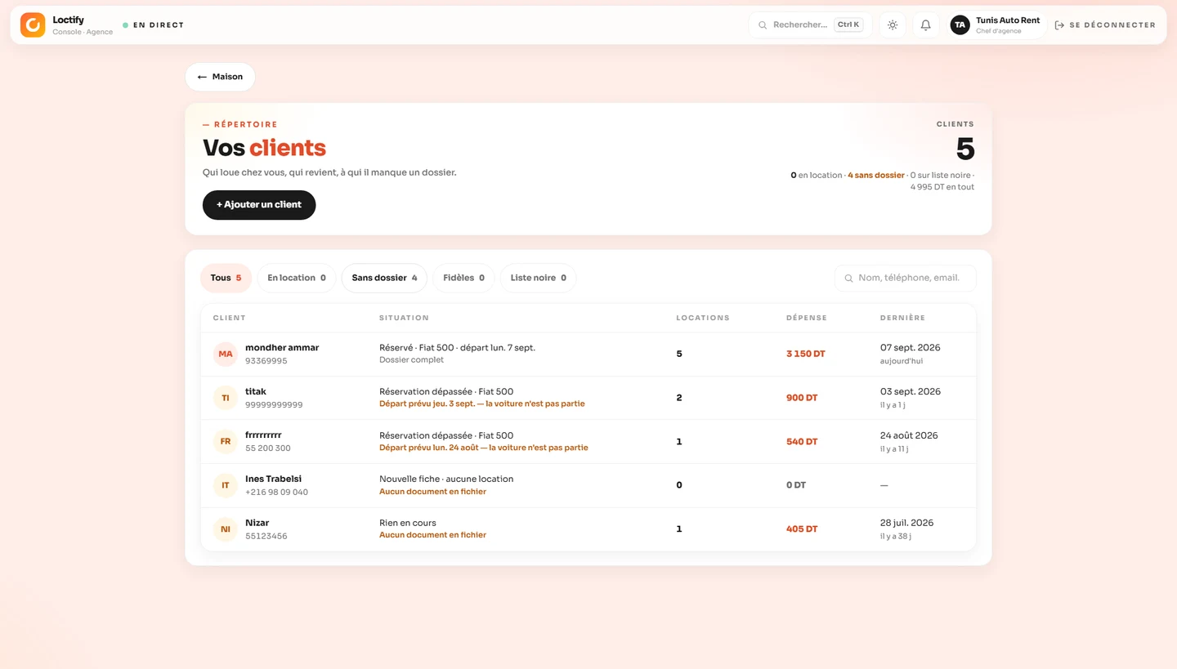Click the '4 sans dossier' summary link
1177x669 pixels.
pyautogui.click(x=876, y=176)
